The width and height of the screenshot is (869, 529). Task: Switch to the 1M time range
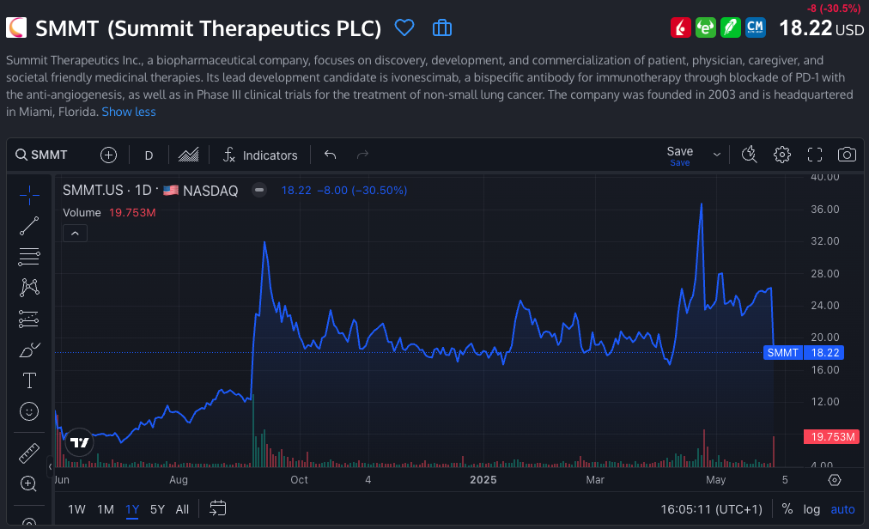tap(106, 509)
